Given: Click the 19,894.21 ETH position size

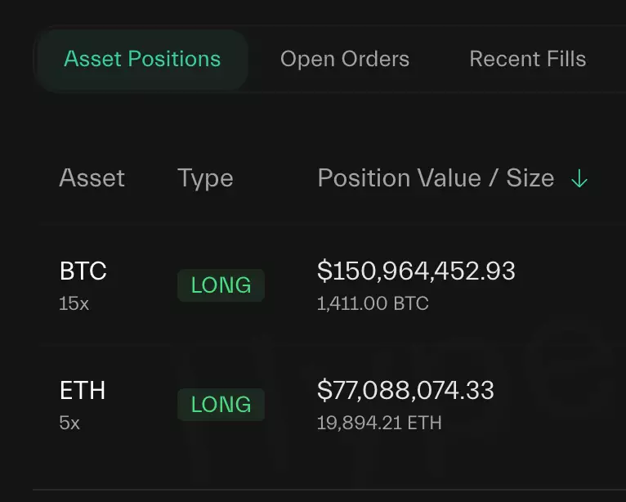Looking at the screenshot, I should coord(379,424).
